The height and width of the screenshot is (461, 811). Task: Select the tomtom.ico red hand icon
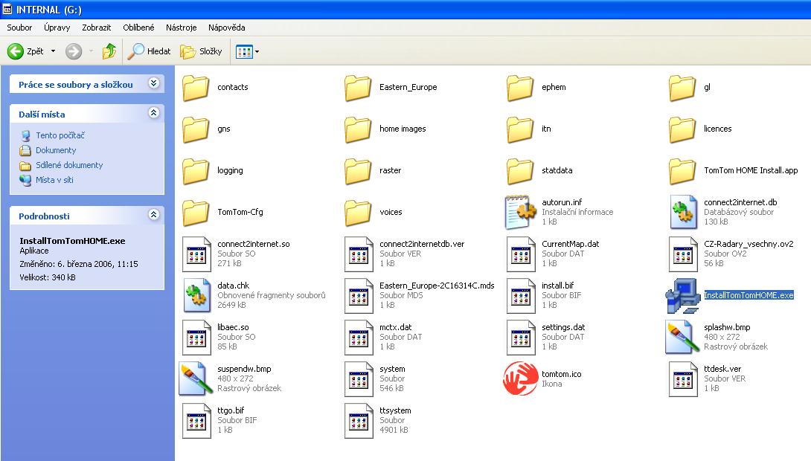[x=520, y=378]
